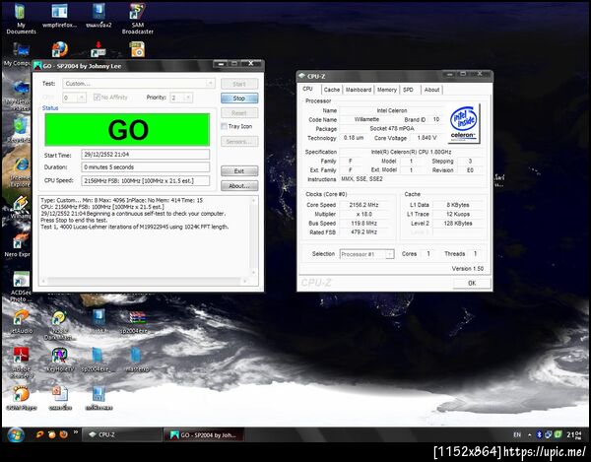Open the Bluetooth tray icon
This screenshot has width=591, height=462.
tap(539, 434)
